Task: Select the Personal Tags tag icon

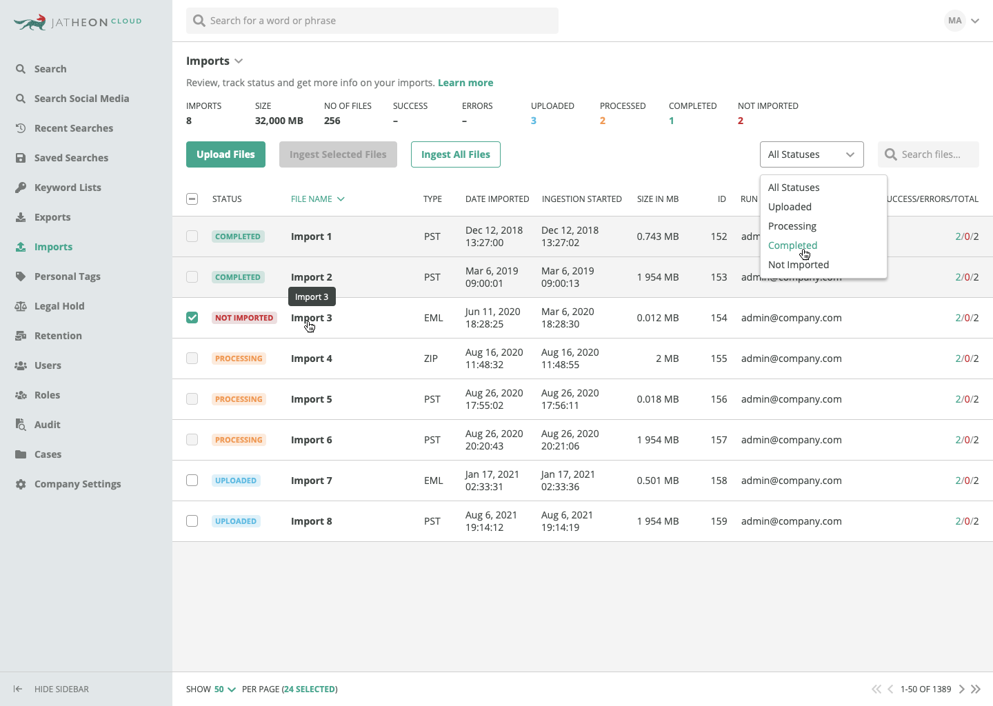Action: point(21,276)
